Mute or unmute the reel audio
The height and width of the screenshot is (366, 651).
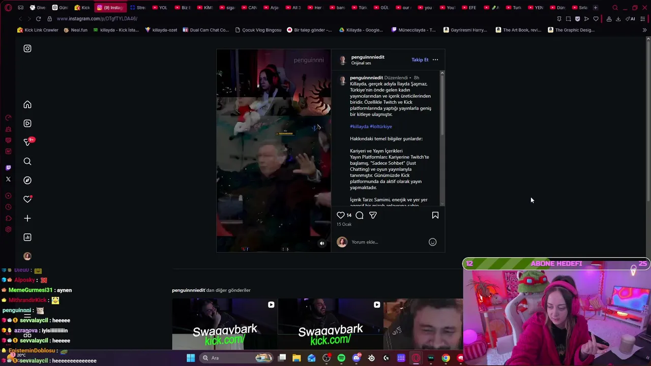322,243
